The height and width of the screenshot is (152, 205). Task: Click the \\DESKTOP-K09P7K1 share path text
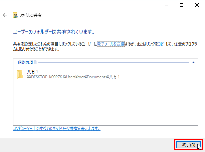(73, 77)
